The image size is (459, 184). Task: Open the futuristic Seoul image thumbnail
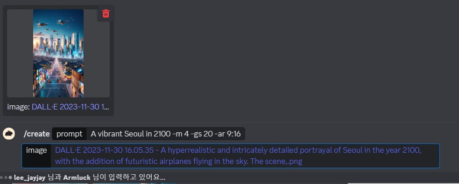tap(58, 53)
